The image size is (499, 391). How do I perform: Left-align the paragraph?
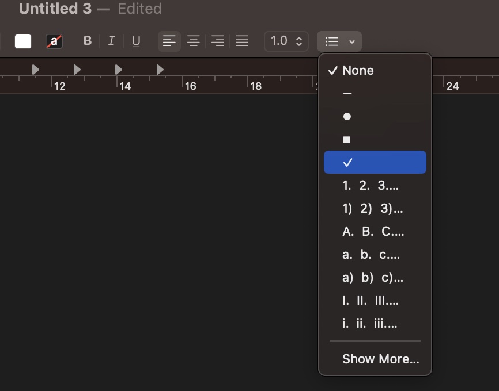(x=169, y=41)
